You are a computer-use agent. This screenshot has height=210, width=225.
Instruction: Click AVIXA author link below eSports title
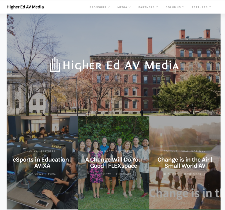coord(52,174)
